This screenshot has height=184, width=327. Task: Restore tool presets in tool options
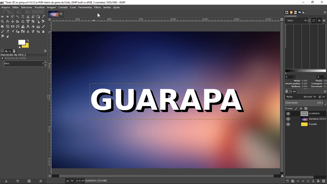18,181
